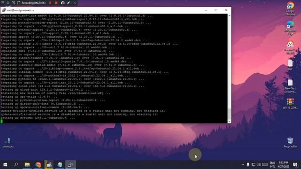Viewport: 301px width, 169px height.
Task: Click the green terminal cursor
Action: (x=1, y=121)
